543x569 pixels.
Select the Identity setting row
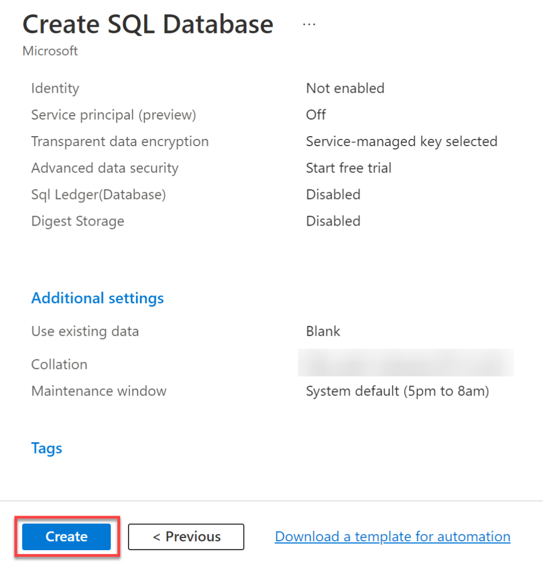tap(55, 88)
